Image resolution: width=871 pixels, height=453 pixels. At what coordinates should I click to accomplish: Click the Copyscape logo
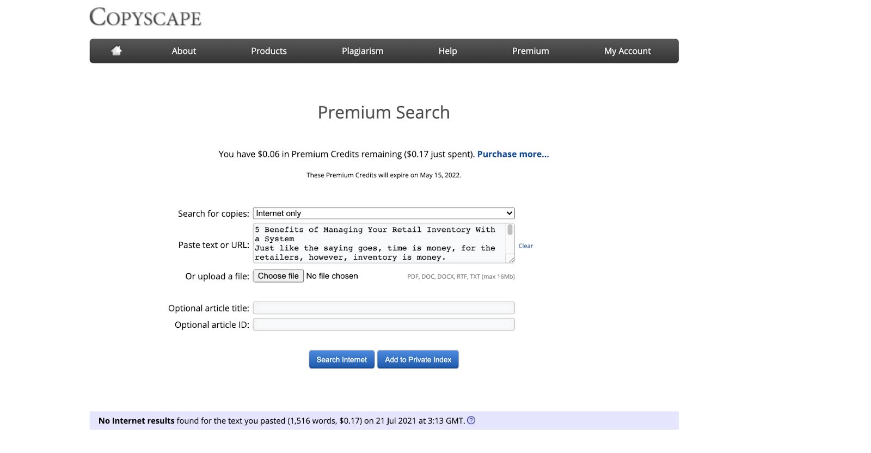145,17
